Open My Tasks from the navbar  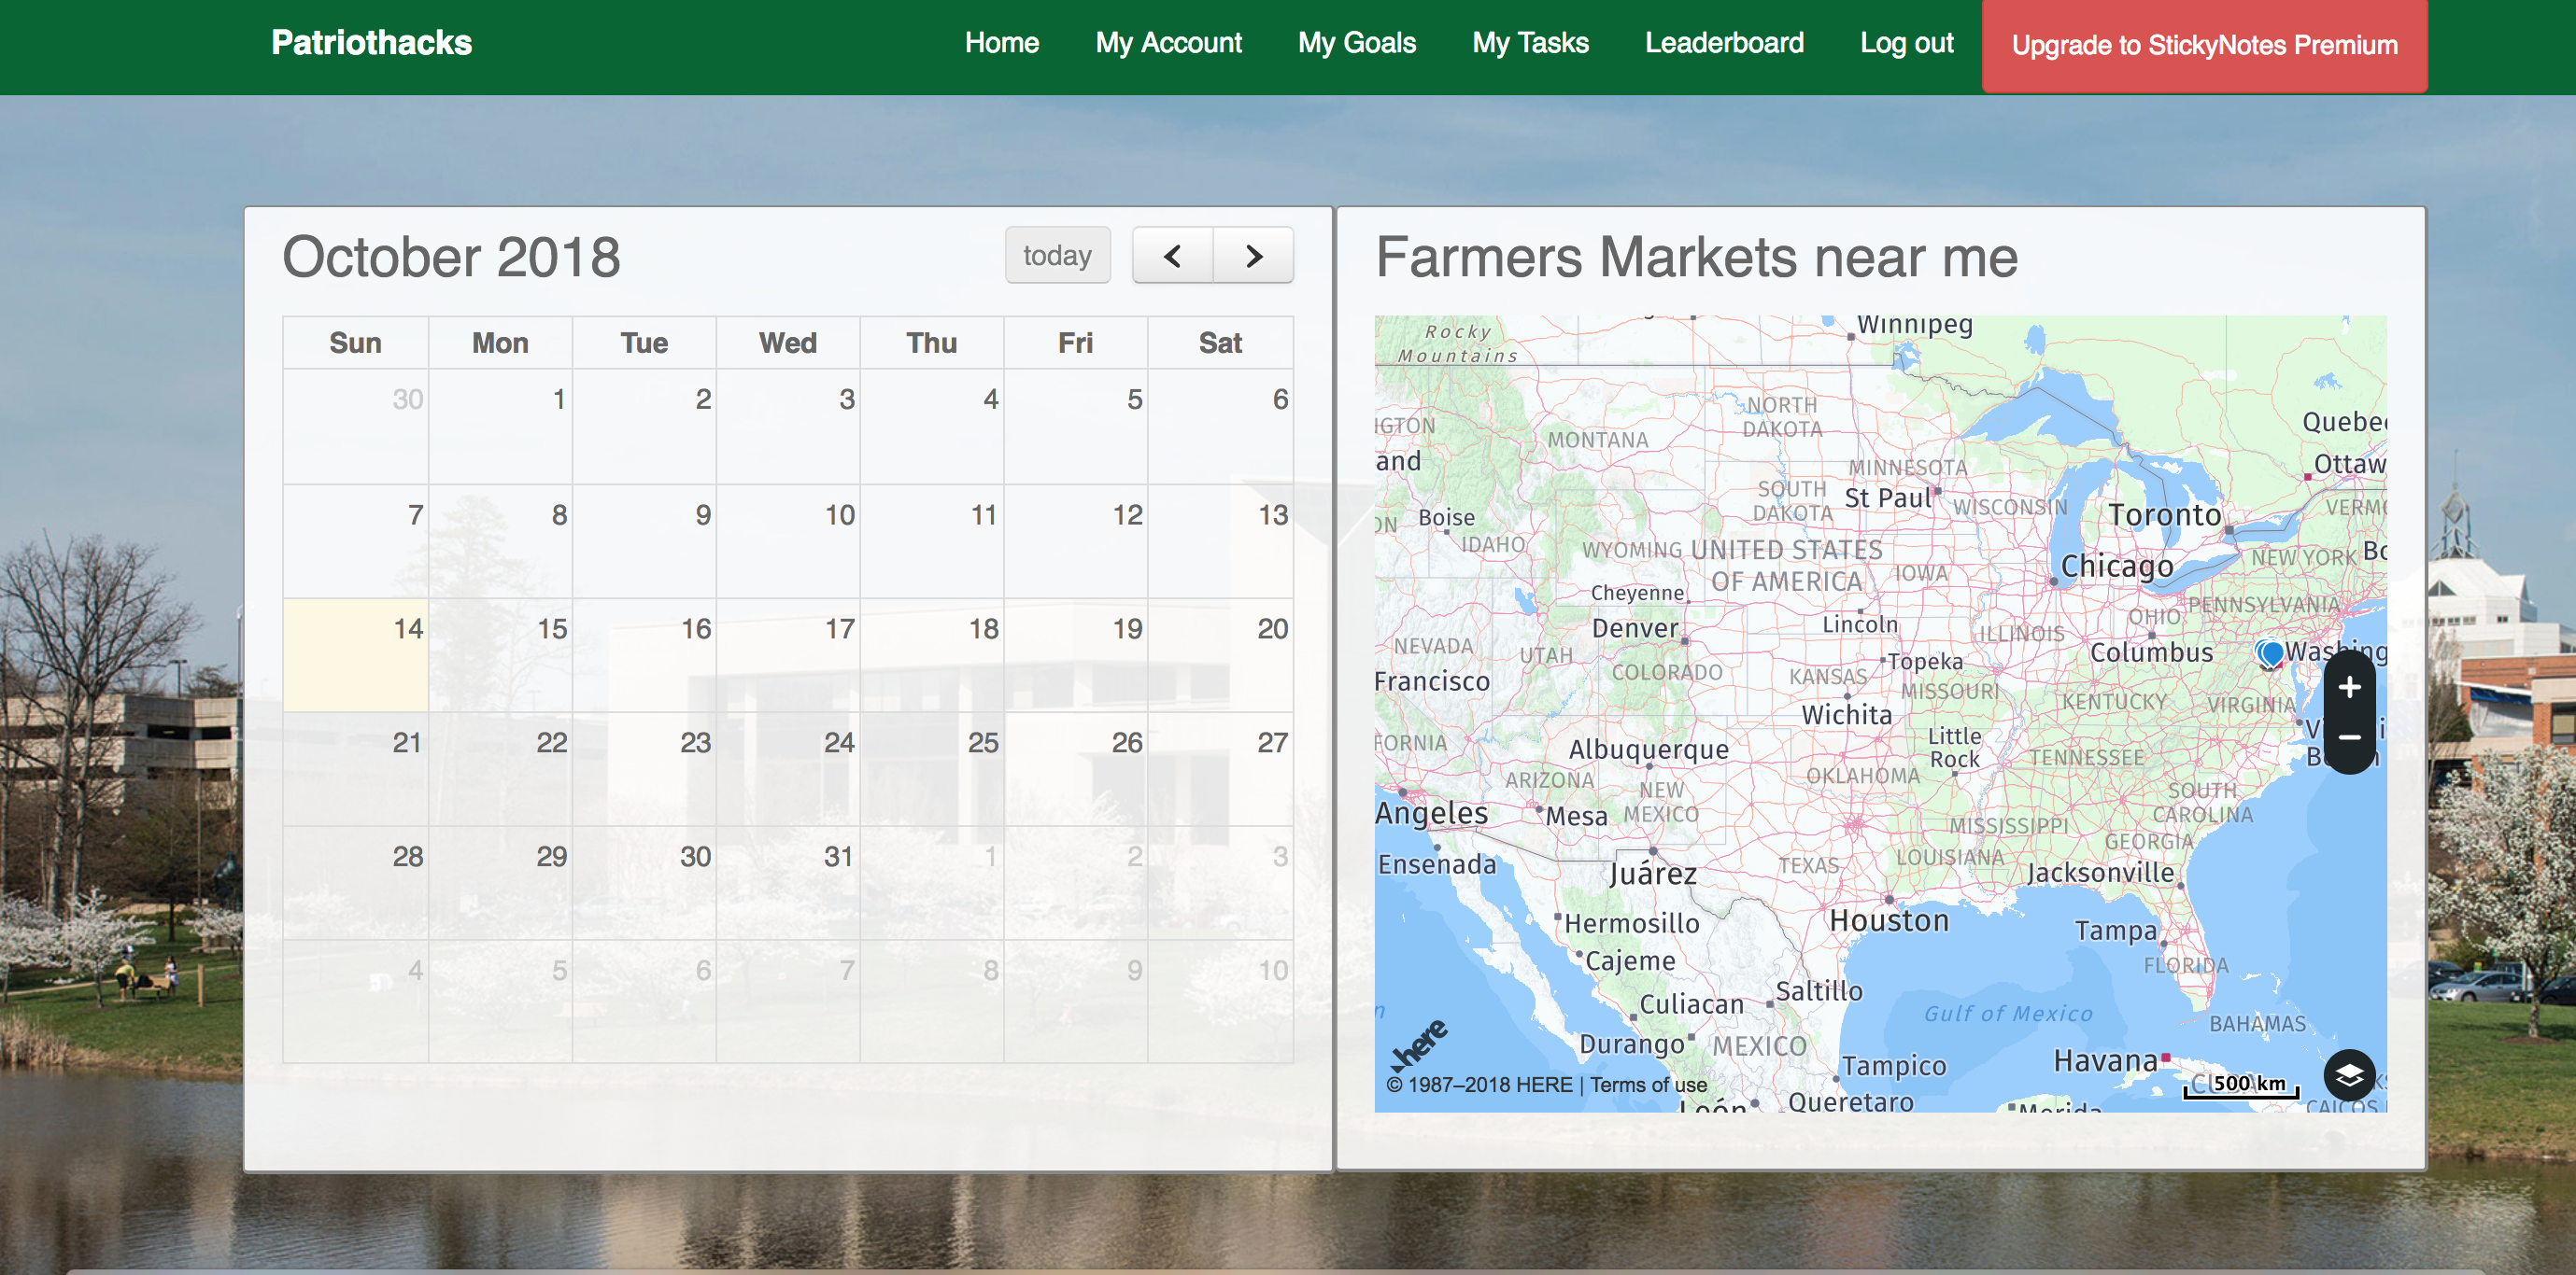click(x=1529, y=43)
